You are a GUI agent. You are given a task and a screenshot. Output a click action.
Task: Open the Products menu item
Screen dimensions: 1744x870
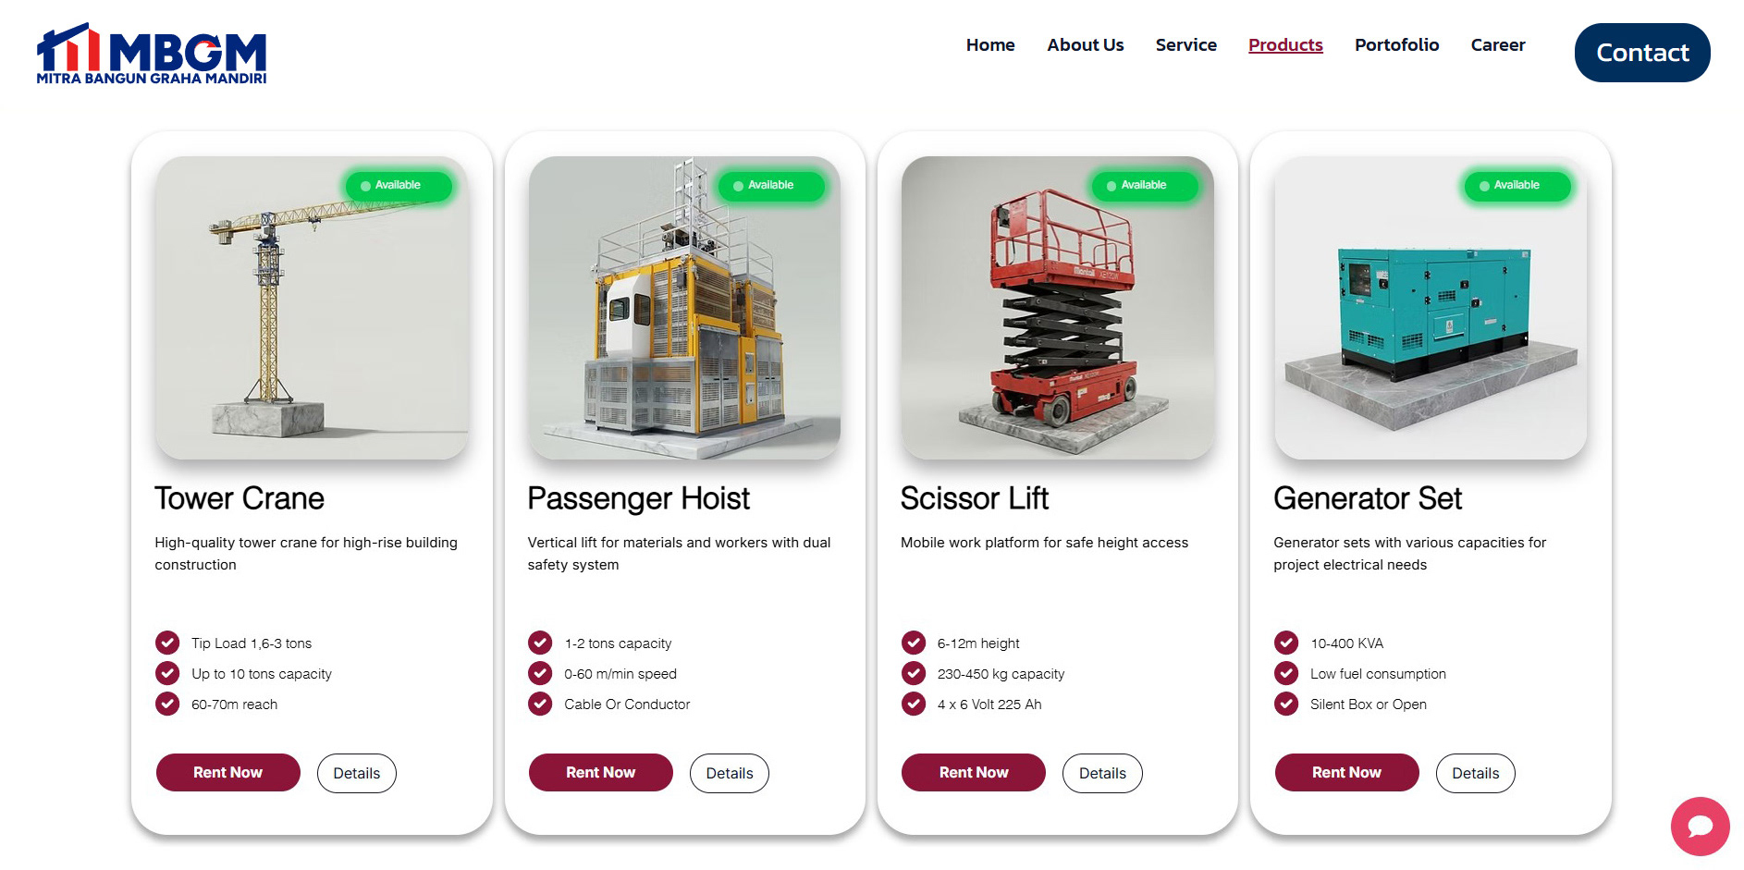[x=1285, y=44]
